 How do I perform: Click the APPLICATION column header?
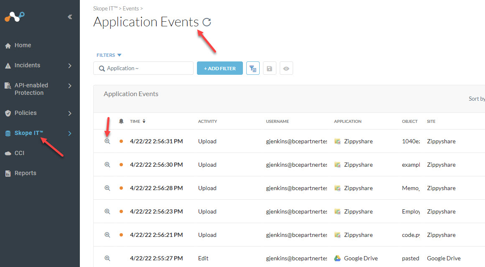348,121
